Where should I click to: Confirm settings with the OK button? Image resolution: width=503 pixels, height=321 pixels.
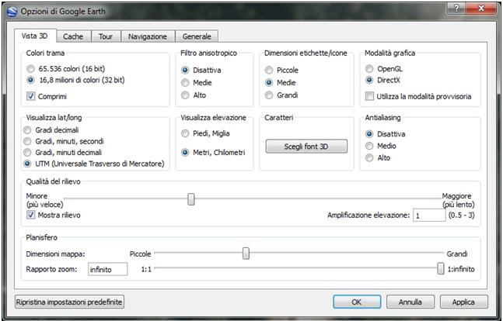coord(357,302)
